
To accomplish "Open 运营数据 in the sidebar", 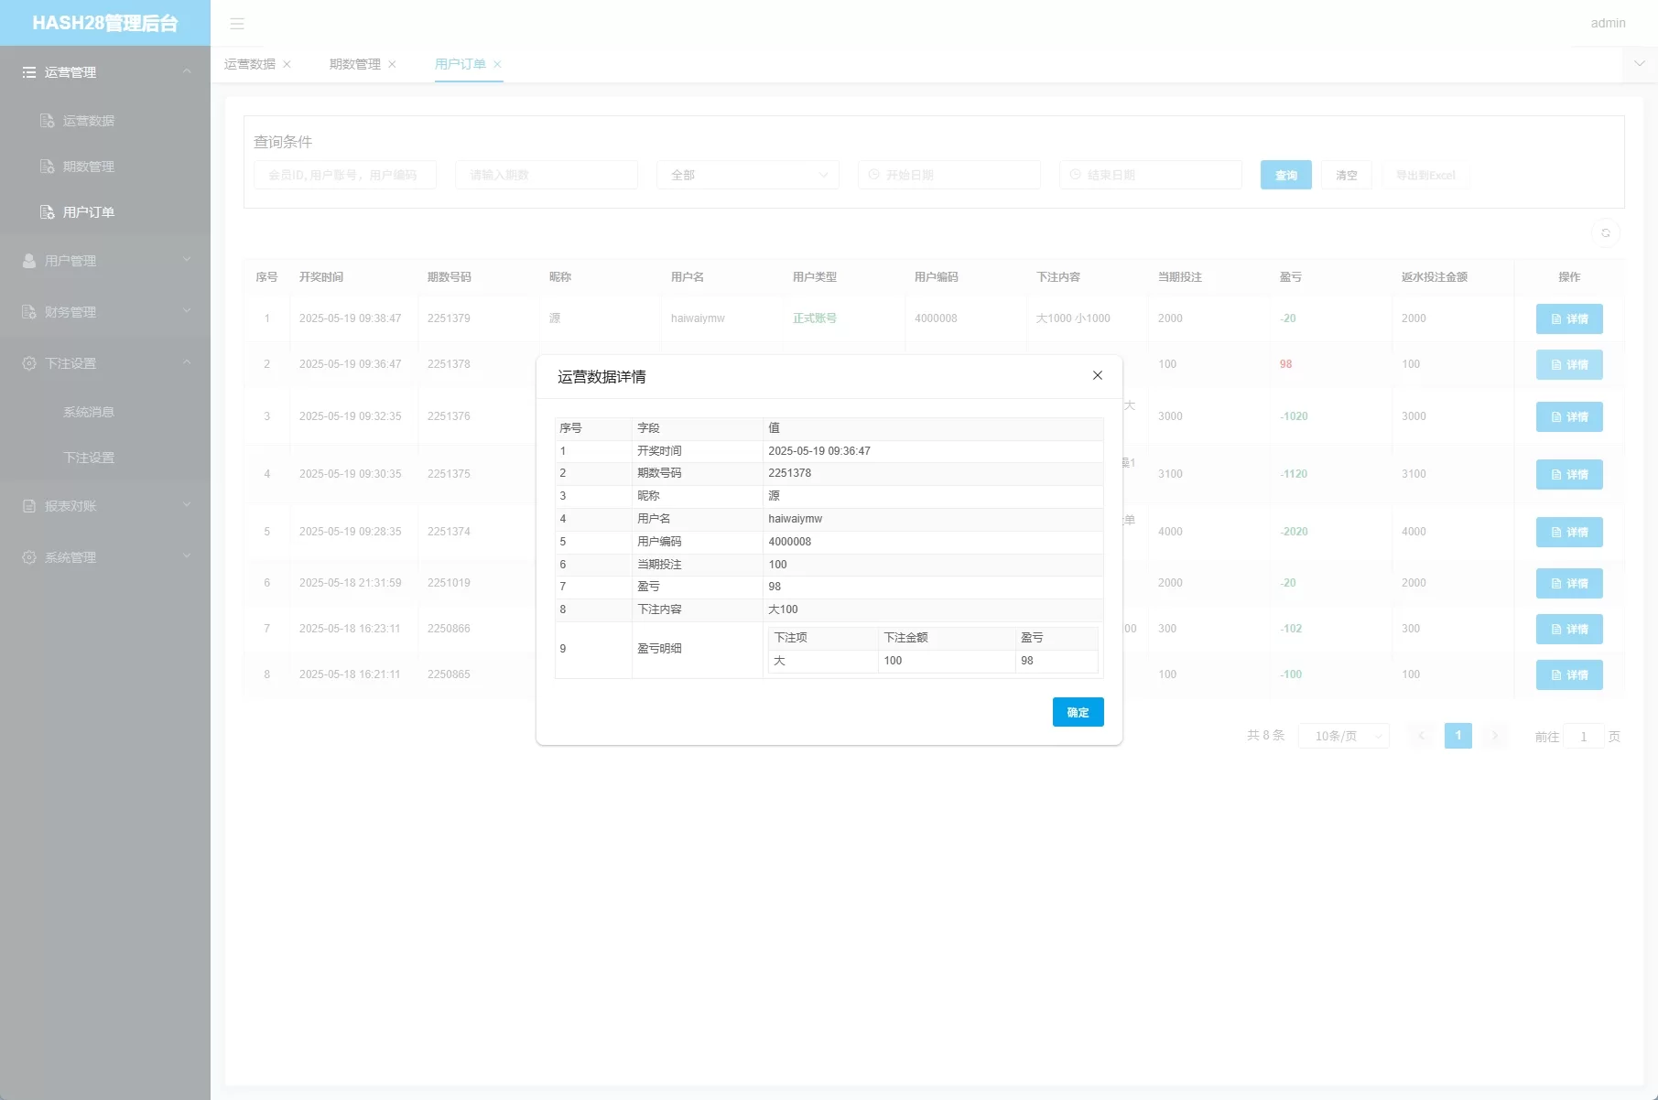I will point(89,121).
